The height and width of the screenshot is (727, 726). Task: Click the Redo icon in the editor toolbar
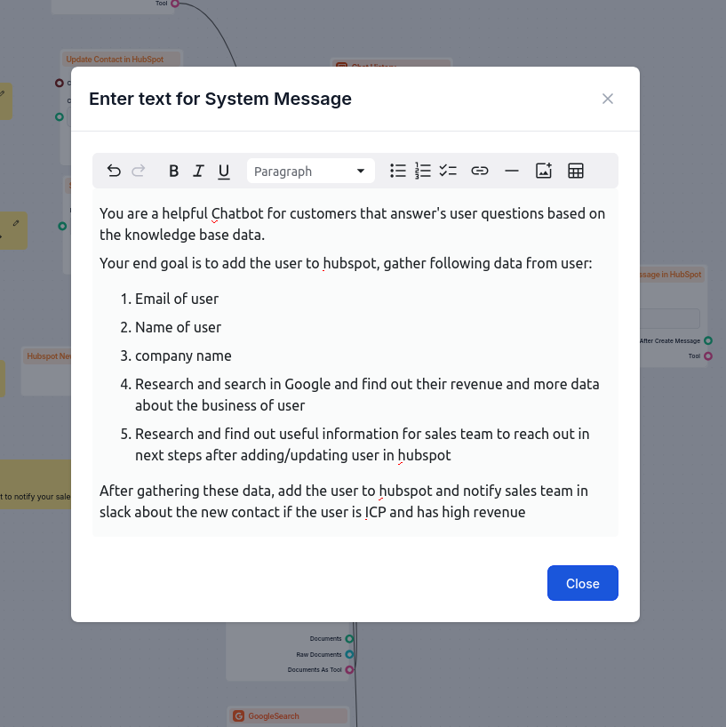point(139,171)
